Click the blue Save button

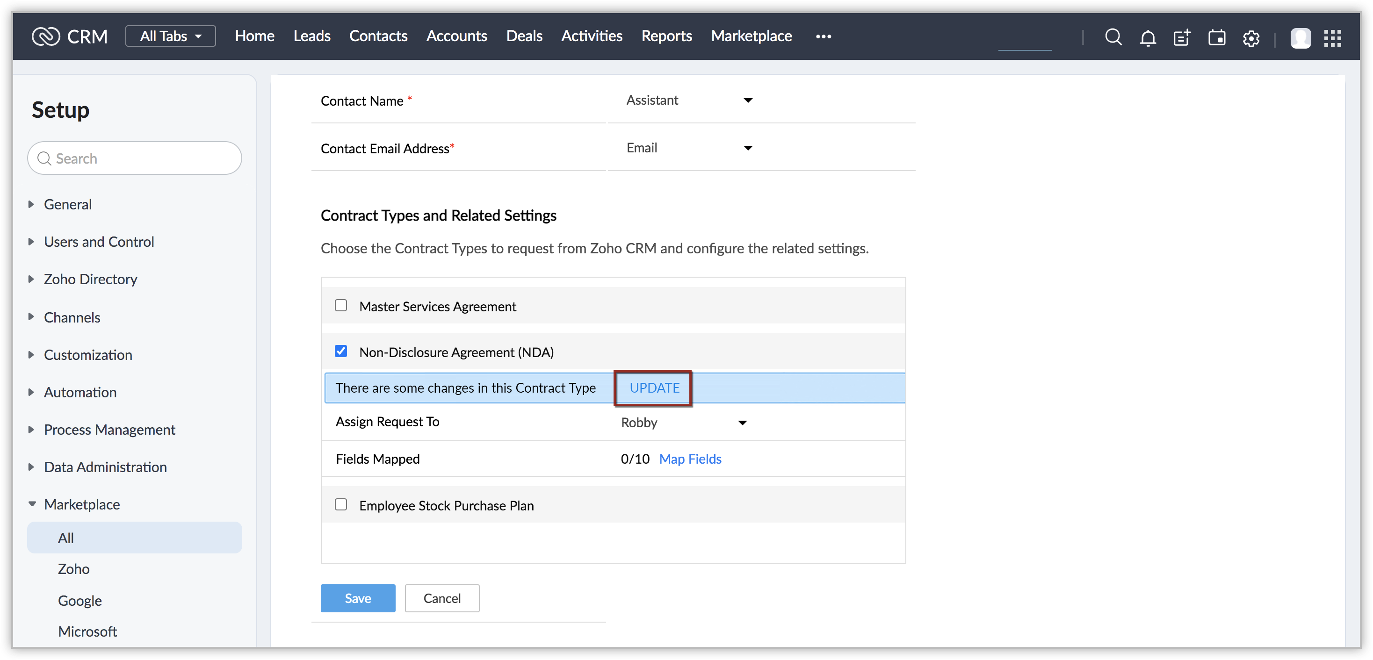358,598
